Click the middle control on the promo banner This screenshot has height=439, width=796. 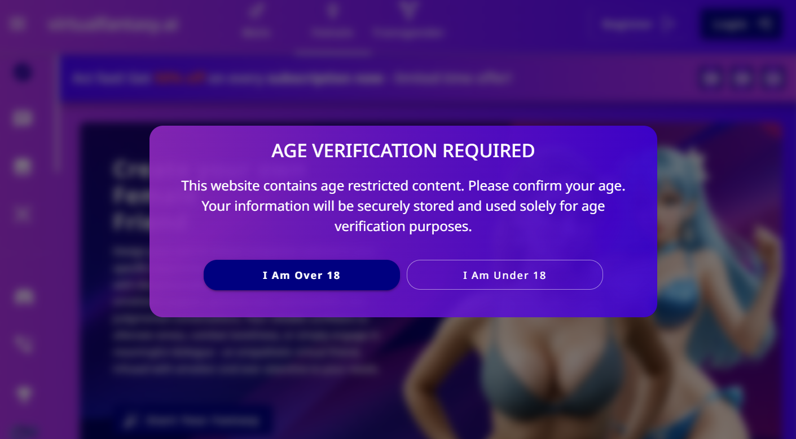(742, 79)
